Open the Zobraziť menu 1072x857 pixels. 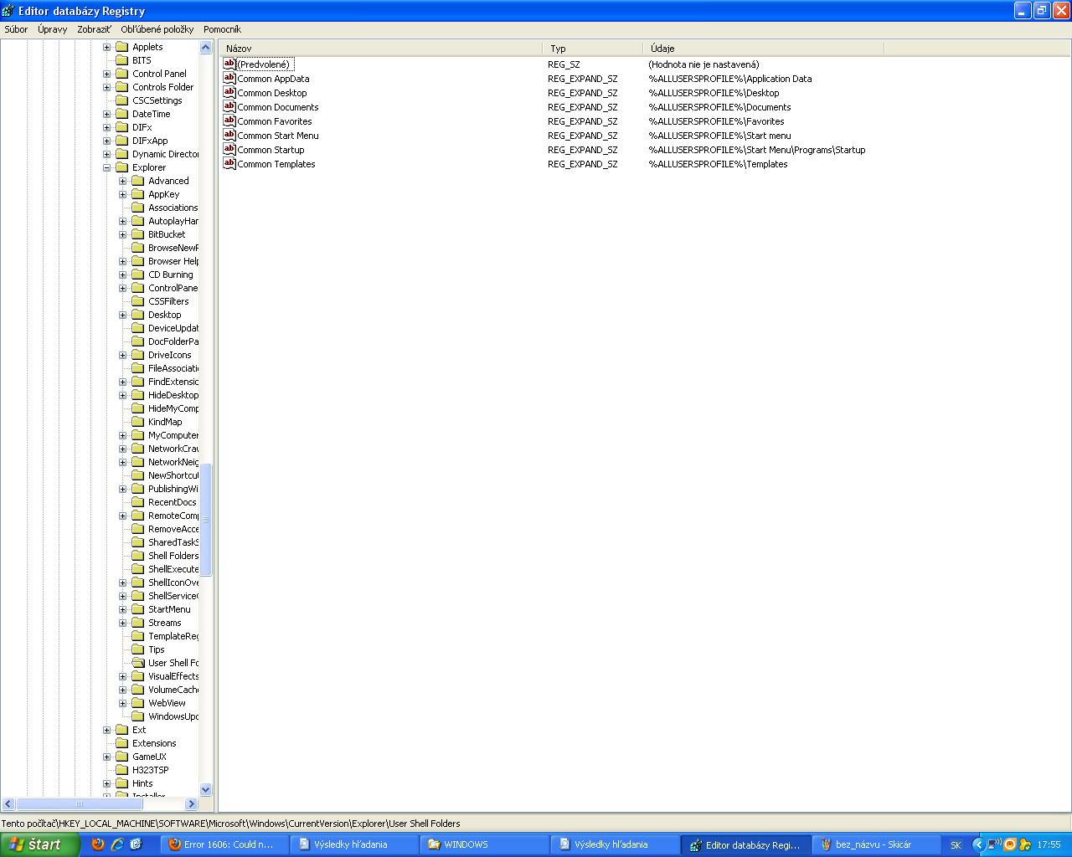tap(94, 29)
